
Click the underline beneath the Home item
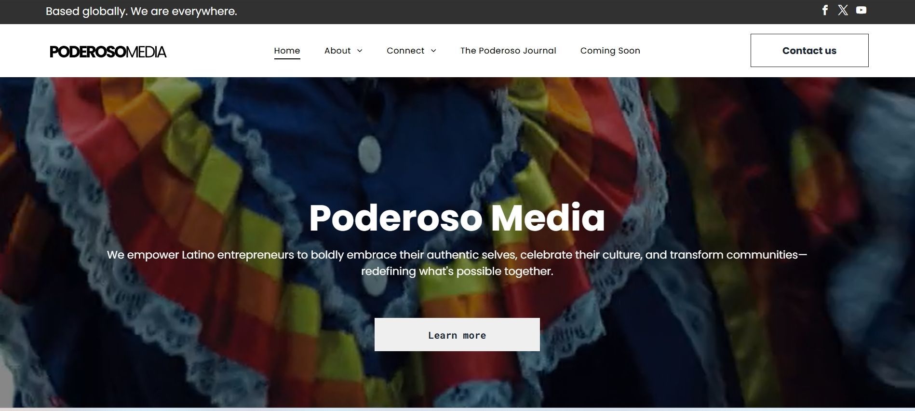287,59
